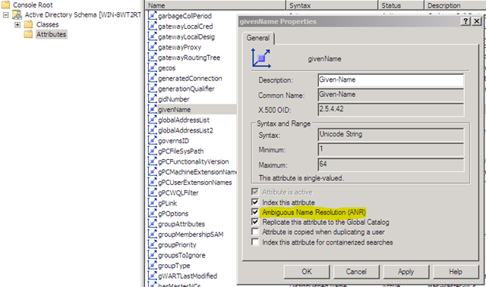
Task: Sort by the Status column header
Action: (401, 5)
